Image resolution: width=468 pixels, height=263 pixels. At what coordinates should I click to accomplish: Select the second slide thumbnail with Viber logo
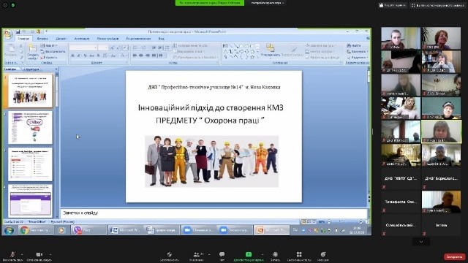[x=30, y=128]
